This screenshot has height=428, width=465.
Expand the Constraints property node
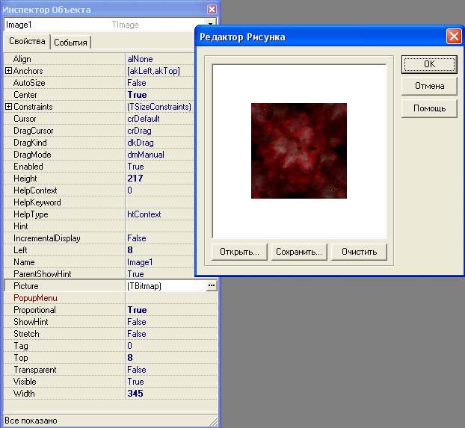click(x=8, y=107)
